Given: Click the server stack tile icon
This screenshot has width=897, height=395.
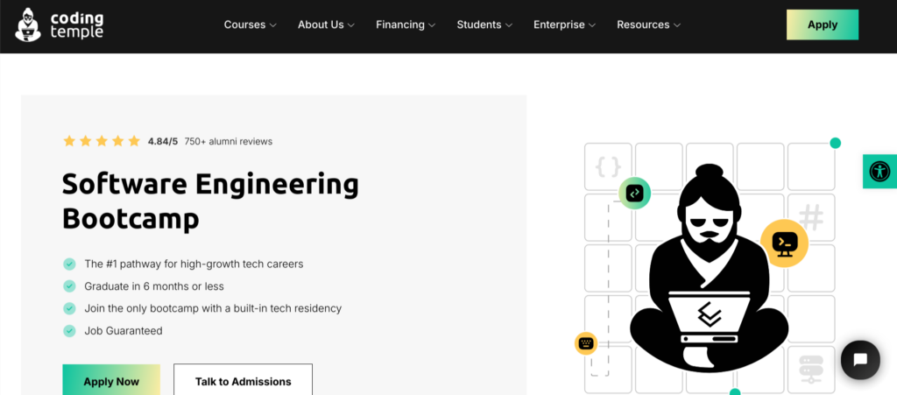Looking at the screenshot, I should point(811,369).
